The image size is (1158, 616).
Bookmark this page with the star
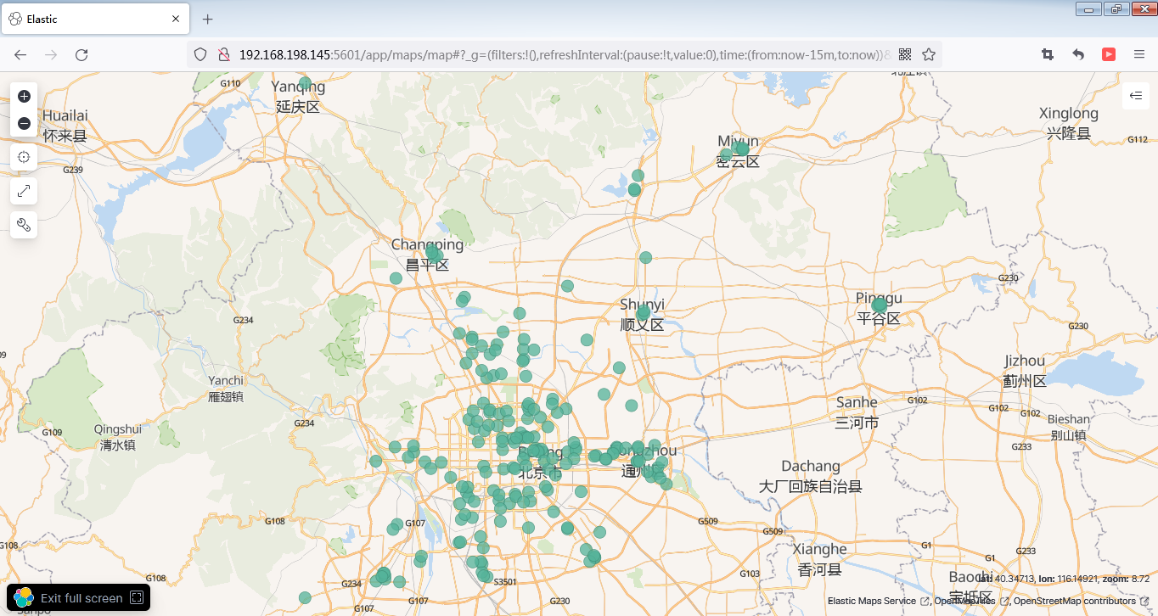[x=929, y=54]
